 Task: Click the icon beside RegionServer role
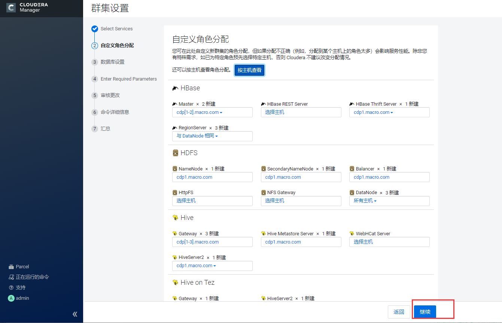174,128
